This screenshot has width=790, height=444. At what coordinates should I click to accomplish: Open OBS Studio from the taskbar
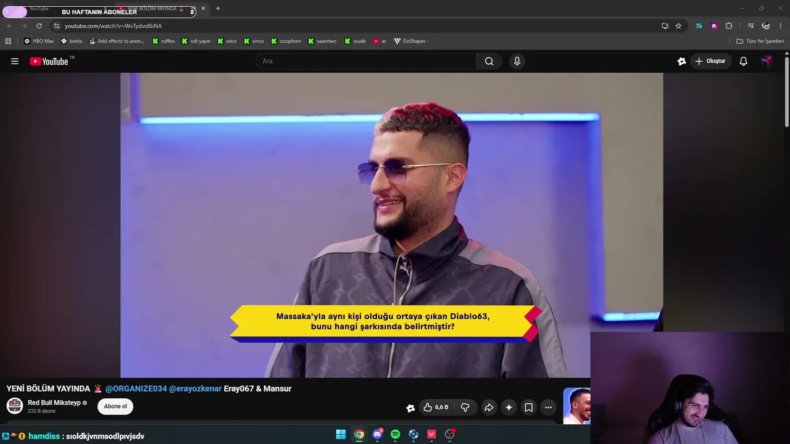[x=450, y=434]
